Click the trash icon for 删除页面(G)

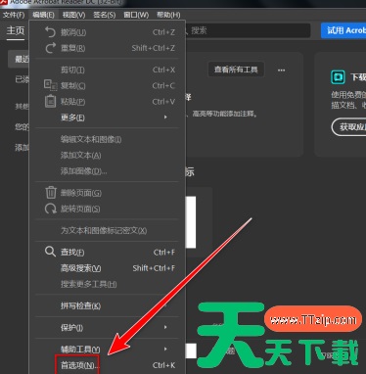51,193
